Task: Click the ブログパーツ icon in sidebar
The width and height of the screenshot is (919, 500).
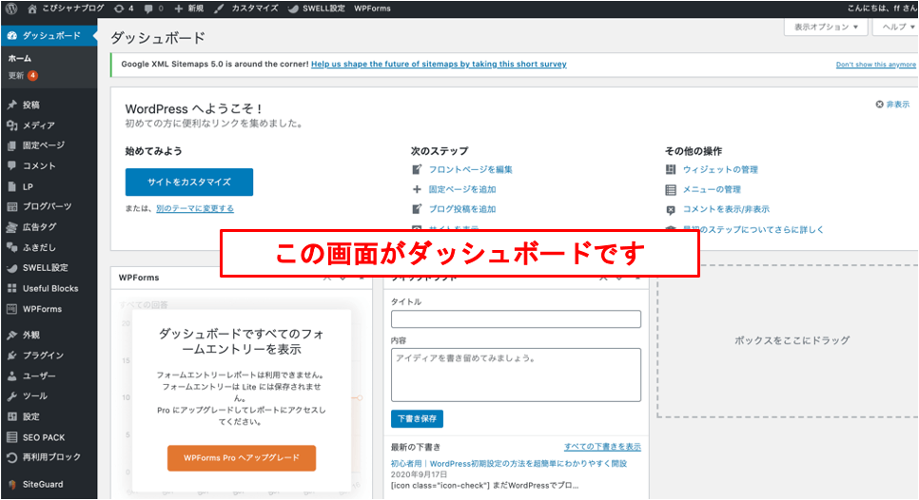Action: (11, 206)
